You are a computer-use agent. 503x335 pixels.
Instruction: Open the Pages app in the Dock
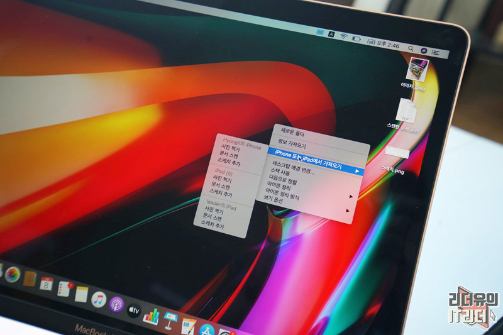click(x=188, y=326)
